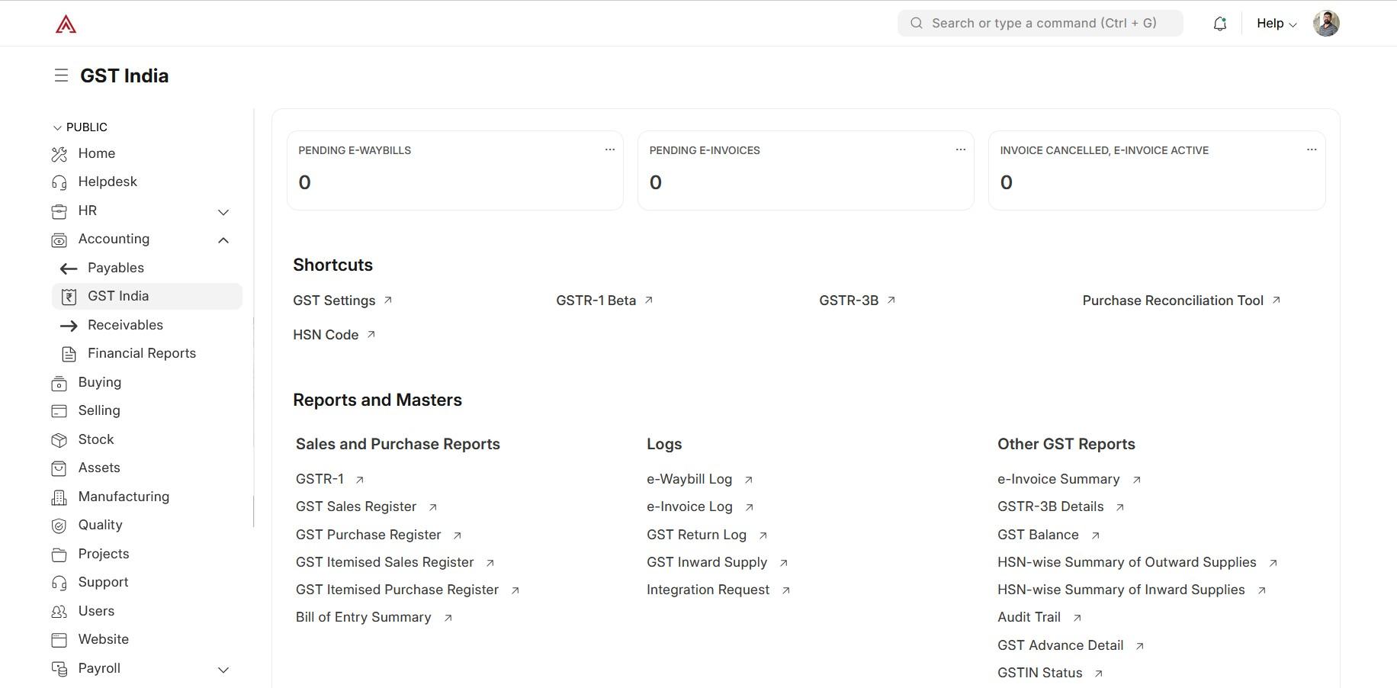Toggle sidebar with the hamburger icon

click(61, 76)
